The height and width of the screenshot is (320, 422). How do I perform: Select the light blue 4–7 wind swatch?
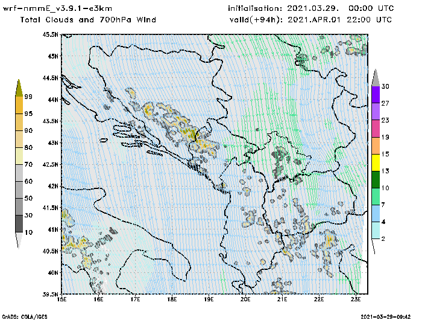pyautogui.click(x=376, y=214)
